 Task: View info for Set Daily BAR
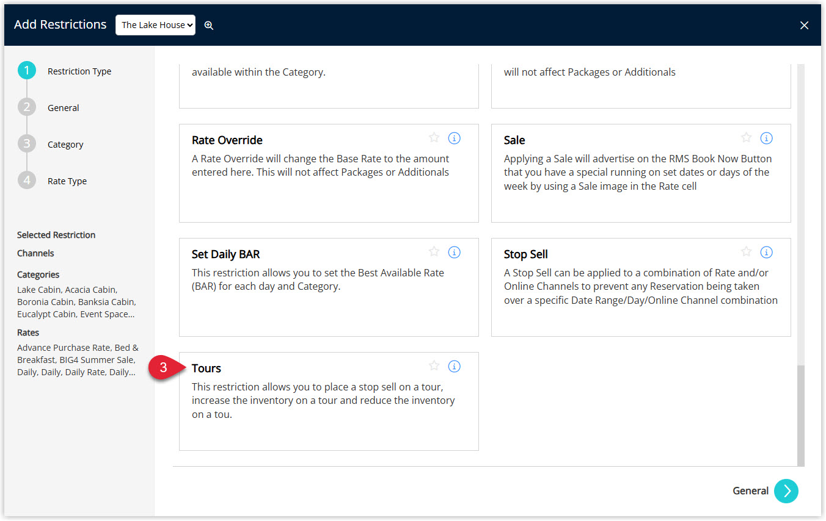pos(454,252)
